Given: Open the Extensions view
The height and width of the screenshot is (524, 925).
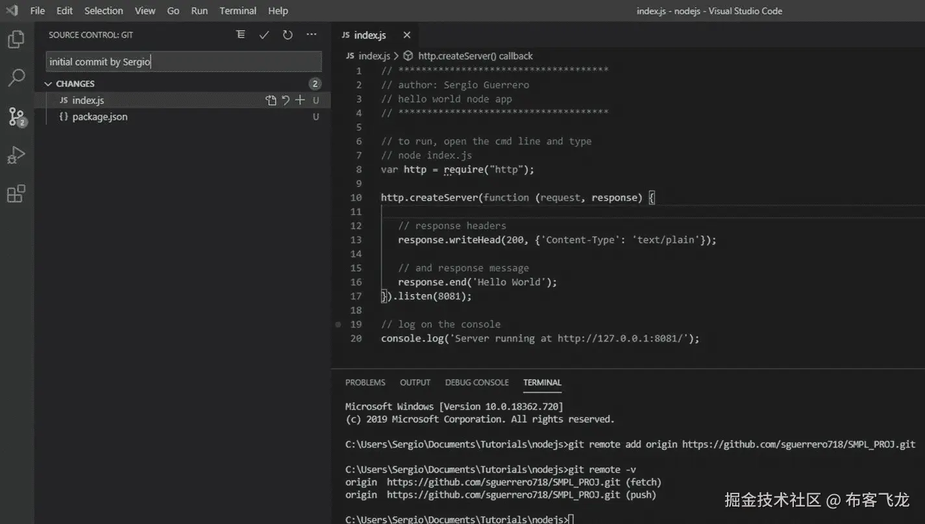Looking at the screenshot, I should [x=16, y=193].
